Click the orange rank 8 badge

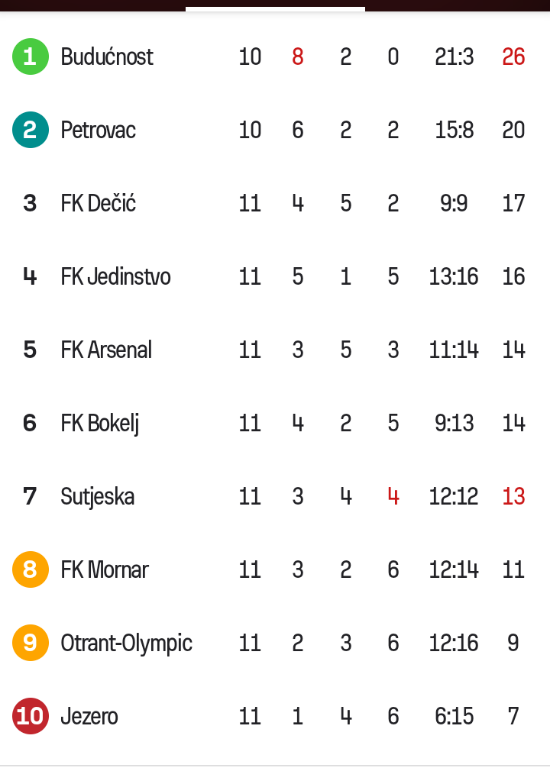point(30,569)
